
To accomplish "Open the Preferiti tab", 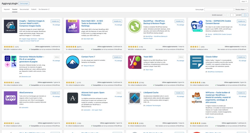I will tap(34, 9).
